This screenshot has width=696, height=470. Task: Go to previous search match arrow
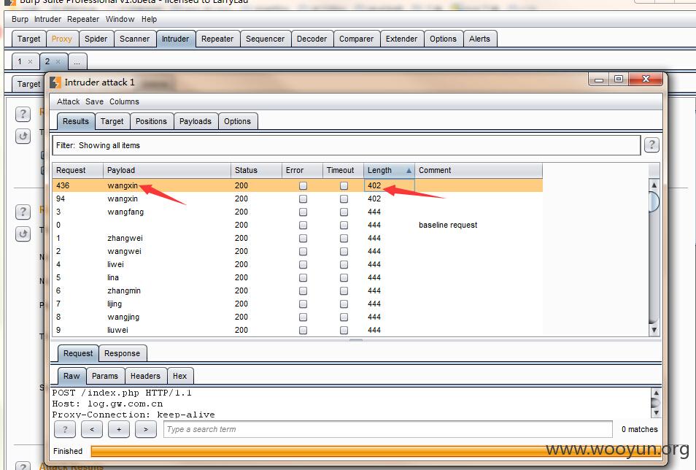coord(92,429)
